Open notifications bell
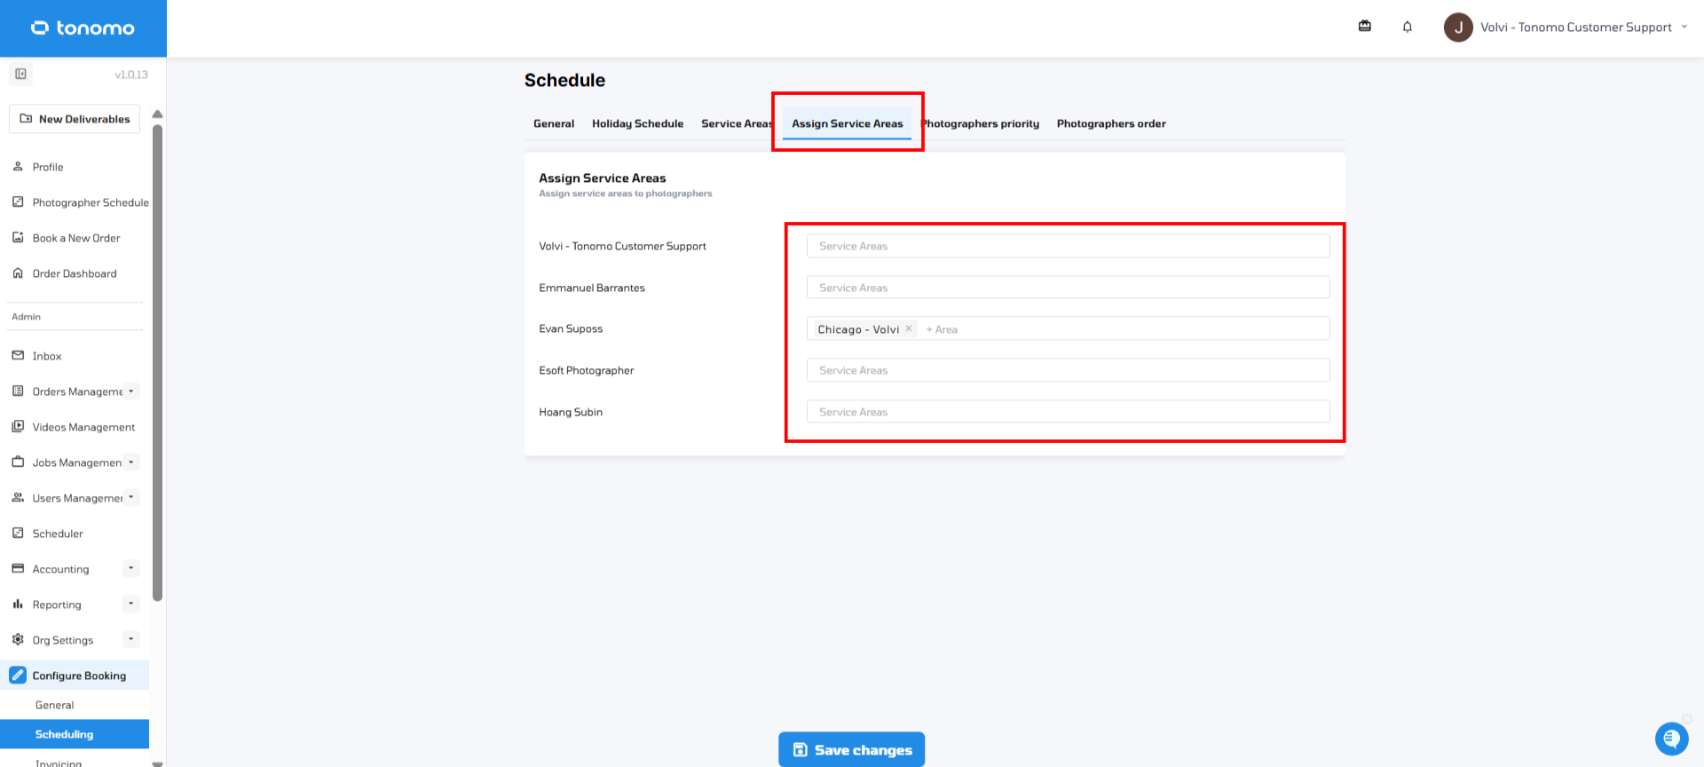Image resolution: width=1704 pixels, height=767 pixels. pos(1408,27)
